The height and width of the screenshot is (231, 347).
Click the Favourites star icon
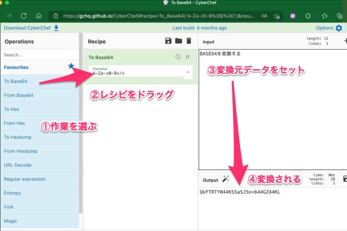point(71,67)
